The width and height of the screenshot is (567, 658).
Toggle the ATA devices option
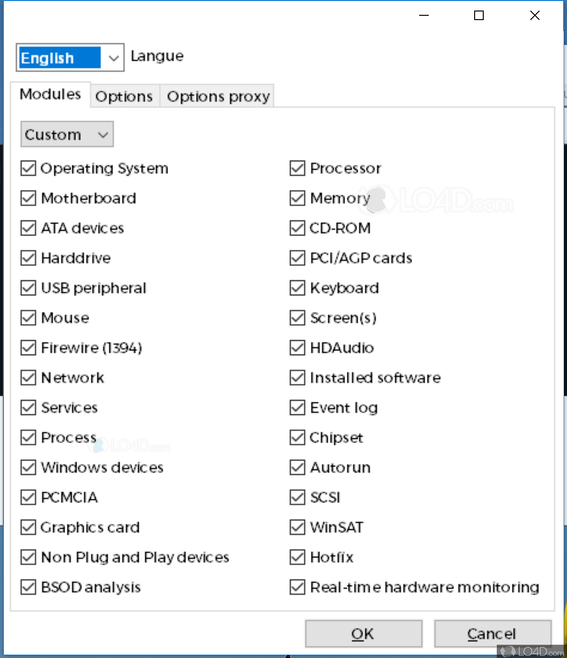tap(28, 228)
